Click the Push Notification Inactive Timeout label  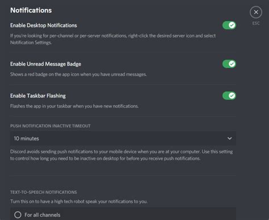tap(51, 126)
